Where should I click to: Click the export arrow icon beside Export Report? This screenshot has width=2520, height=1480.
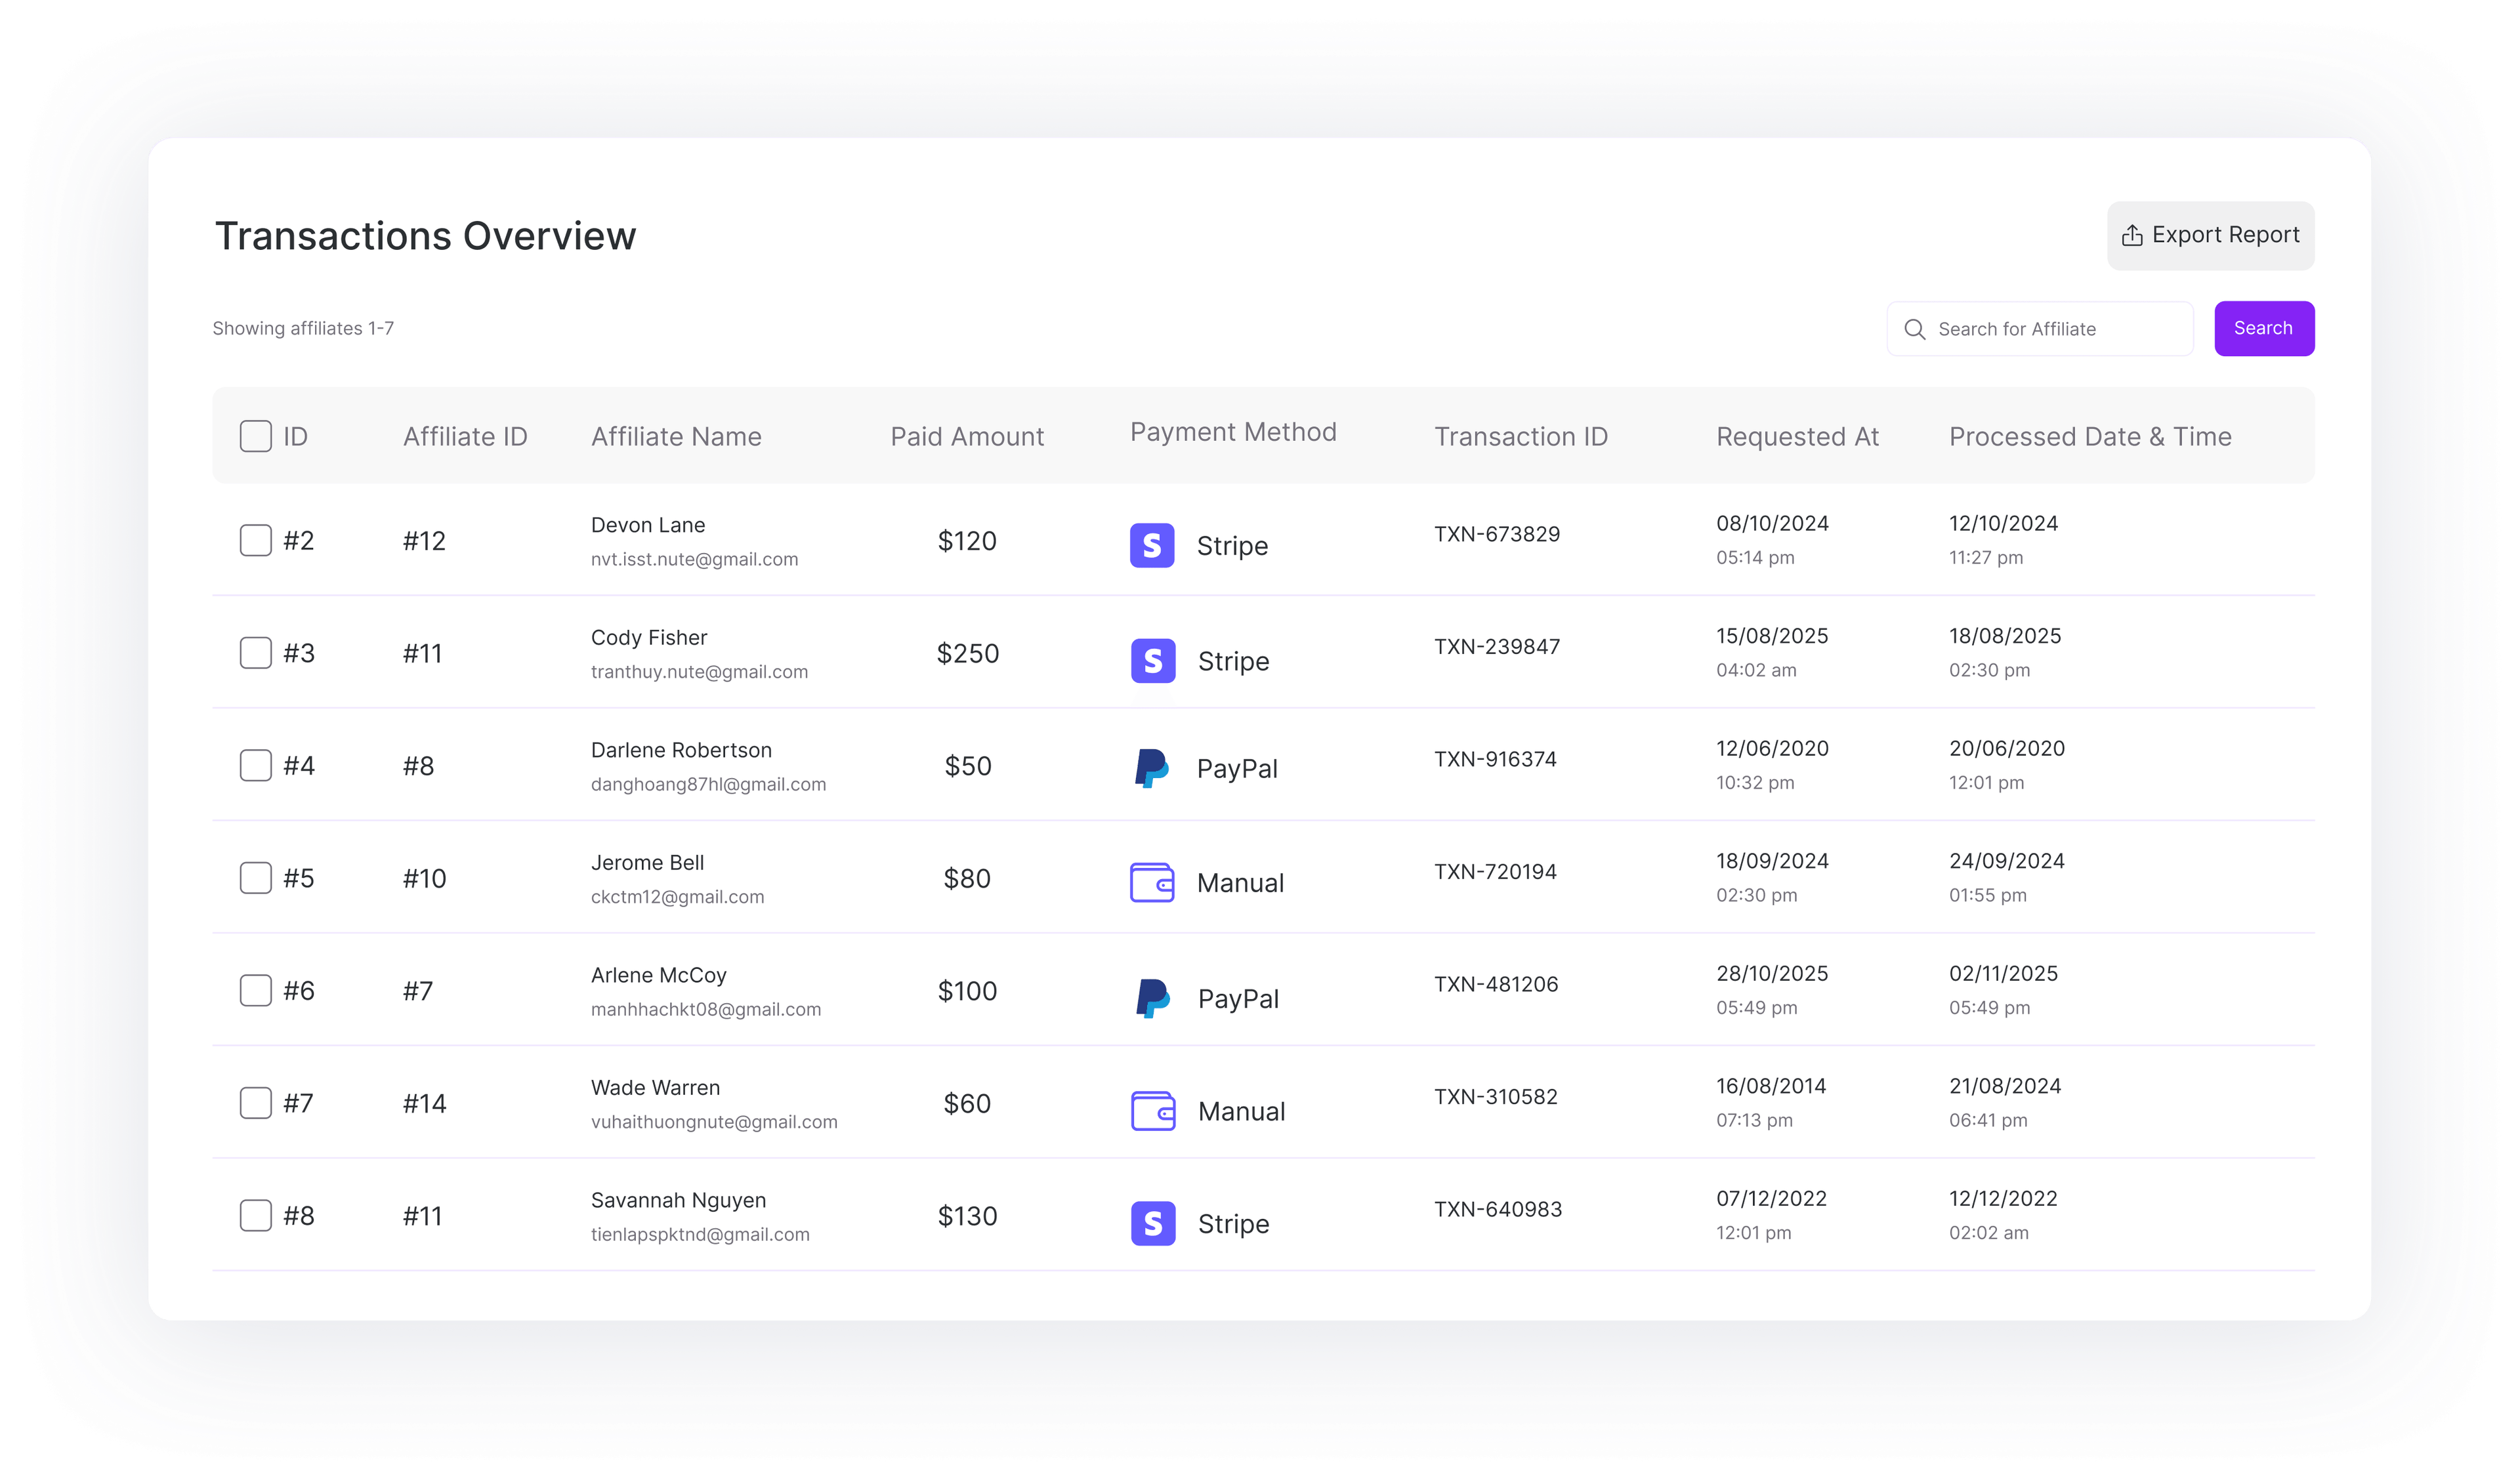pyautogui.click(x=2133, y=234)
